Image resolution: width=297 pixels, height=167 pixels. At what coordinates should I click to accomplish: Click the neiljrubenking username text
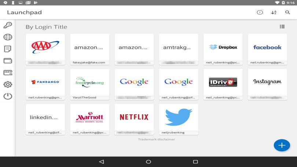(173, 133)
